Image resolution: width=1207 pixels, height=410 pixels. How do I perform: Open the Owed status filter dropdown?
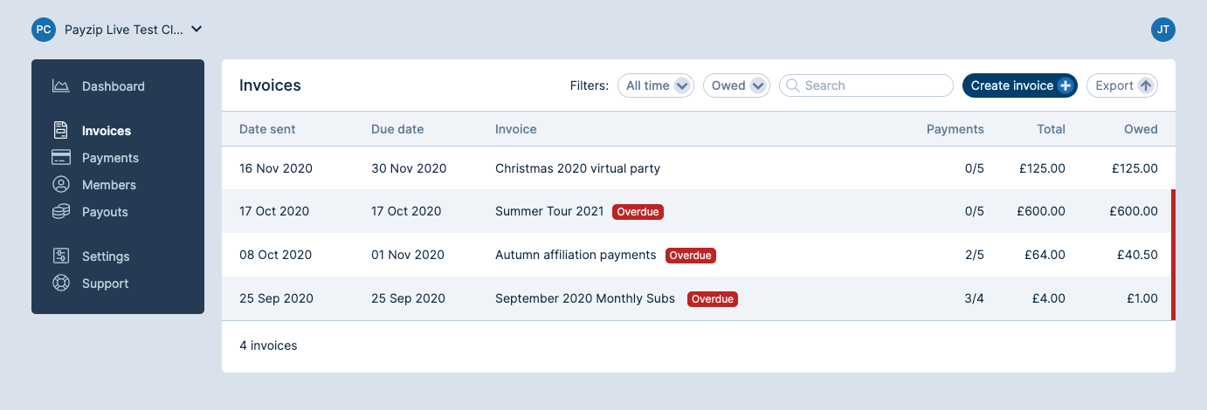(736, 85)
